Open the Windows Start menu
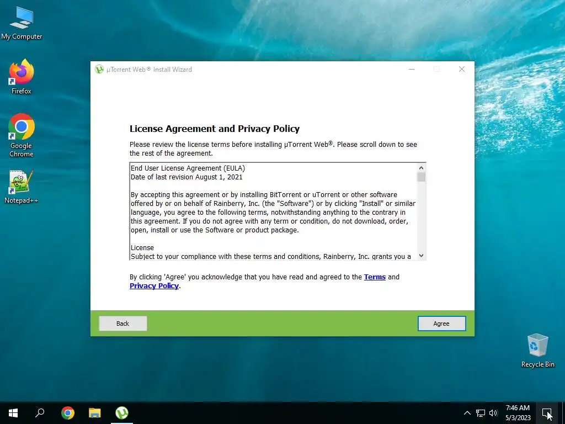The width and height of the screenshot is (565, 424). tap(13, 413)
